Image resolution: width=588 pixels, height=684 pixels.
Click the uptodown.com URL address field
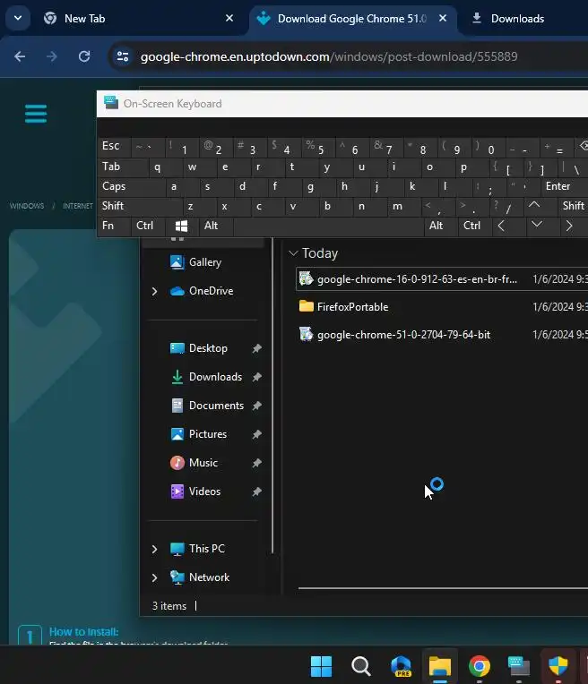coord(329,56)
